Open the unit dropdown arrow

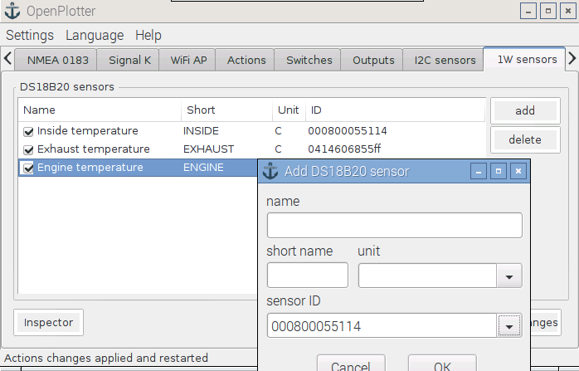pyautogui.click(x=508, y=276)
